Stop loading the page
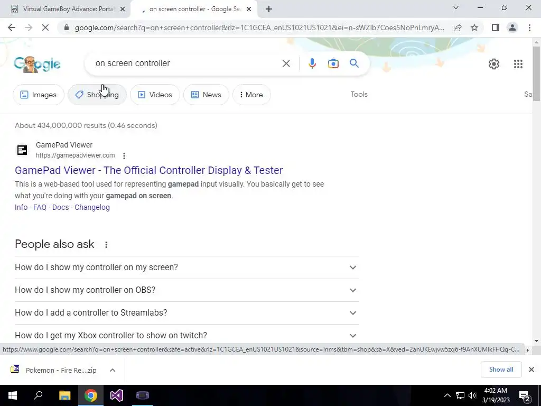This screenshot has height=406, width=541. click(x=45, y=27)
